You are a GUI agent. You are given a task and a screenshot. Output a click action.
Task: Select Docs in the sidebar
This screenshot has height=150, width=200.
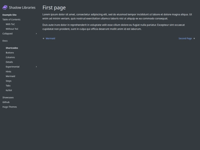[x=5, y=41]
